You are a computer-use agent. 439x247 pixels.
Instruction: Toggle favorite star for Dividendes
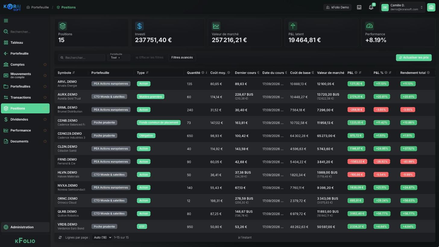(45, 119)
